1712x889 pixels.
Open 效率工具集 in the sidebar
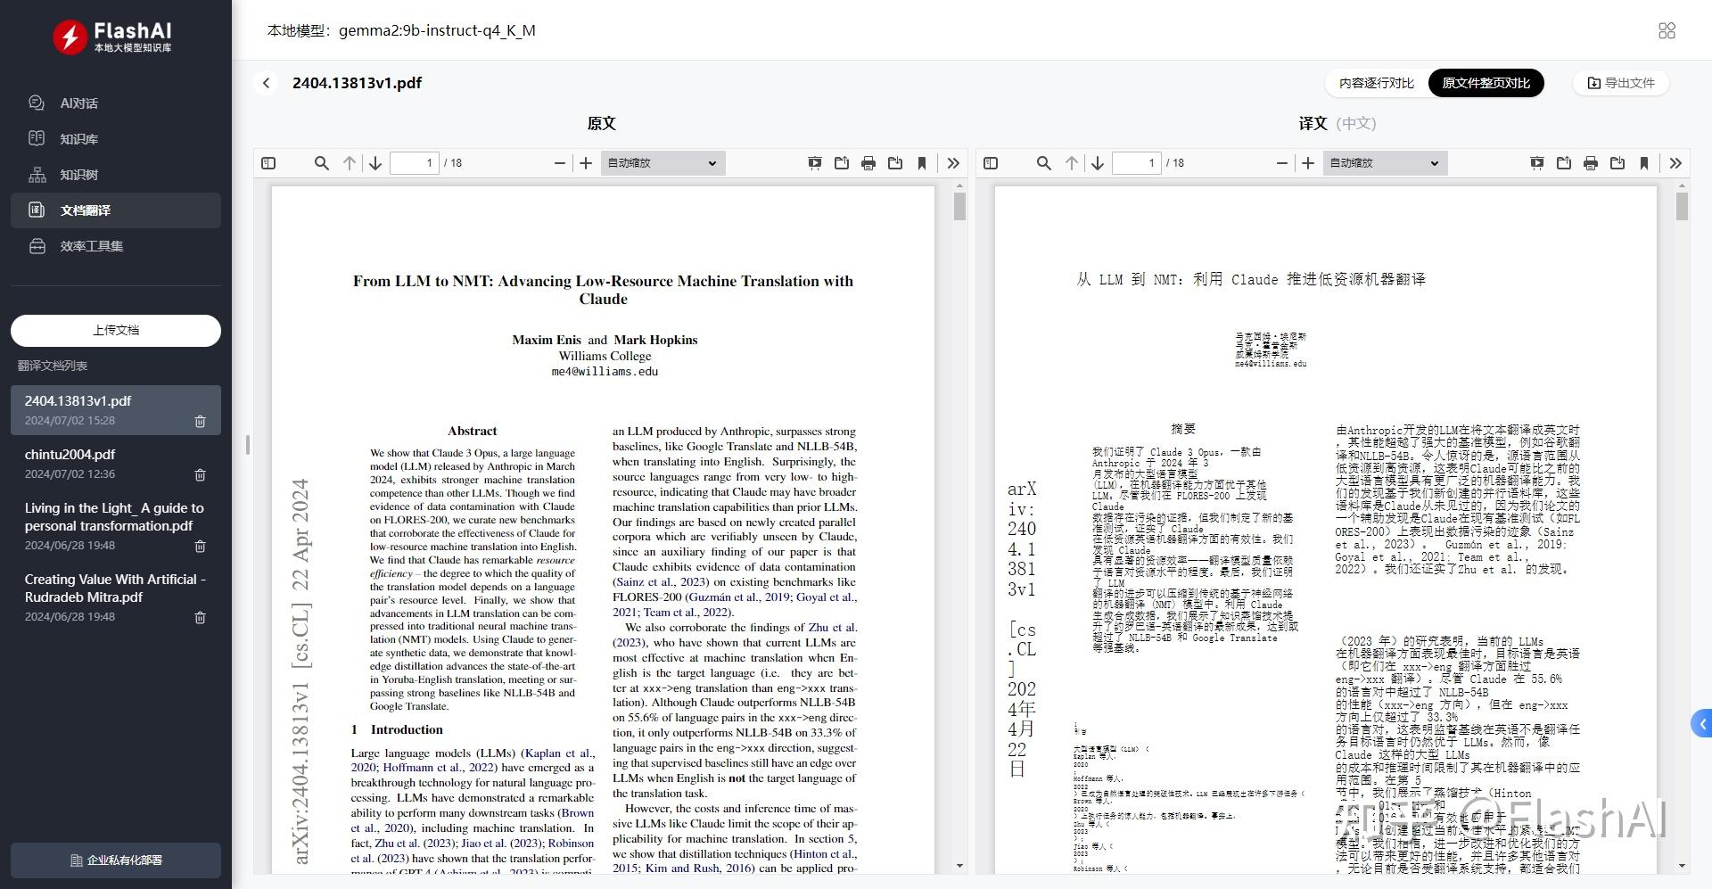tap(116, 246)
